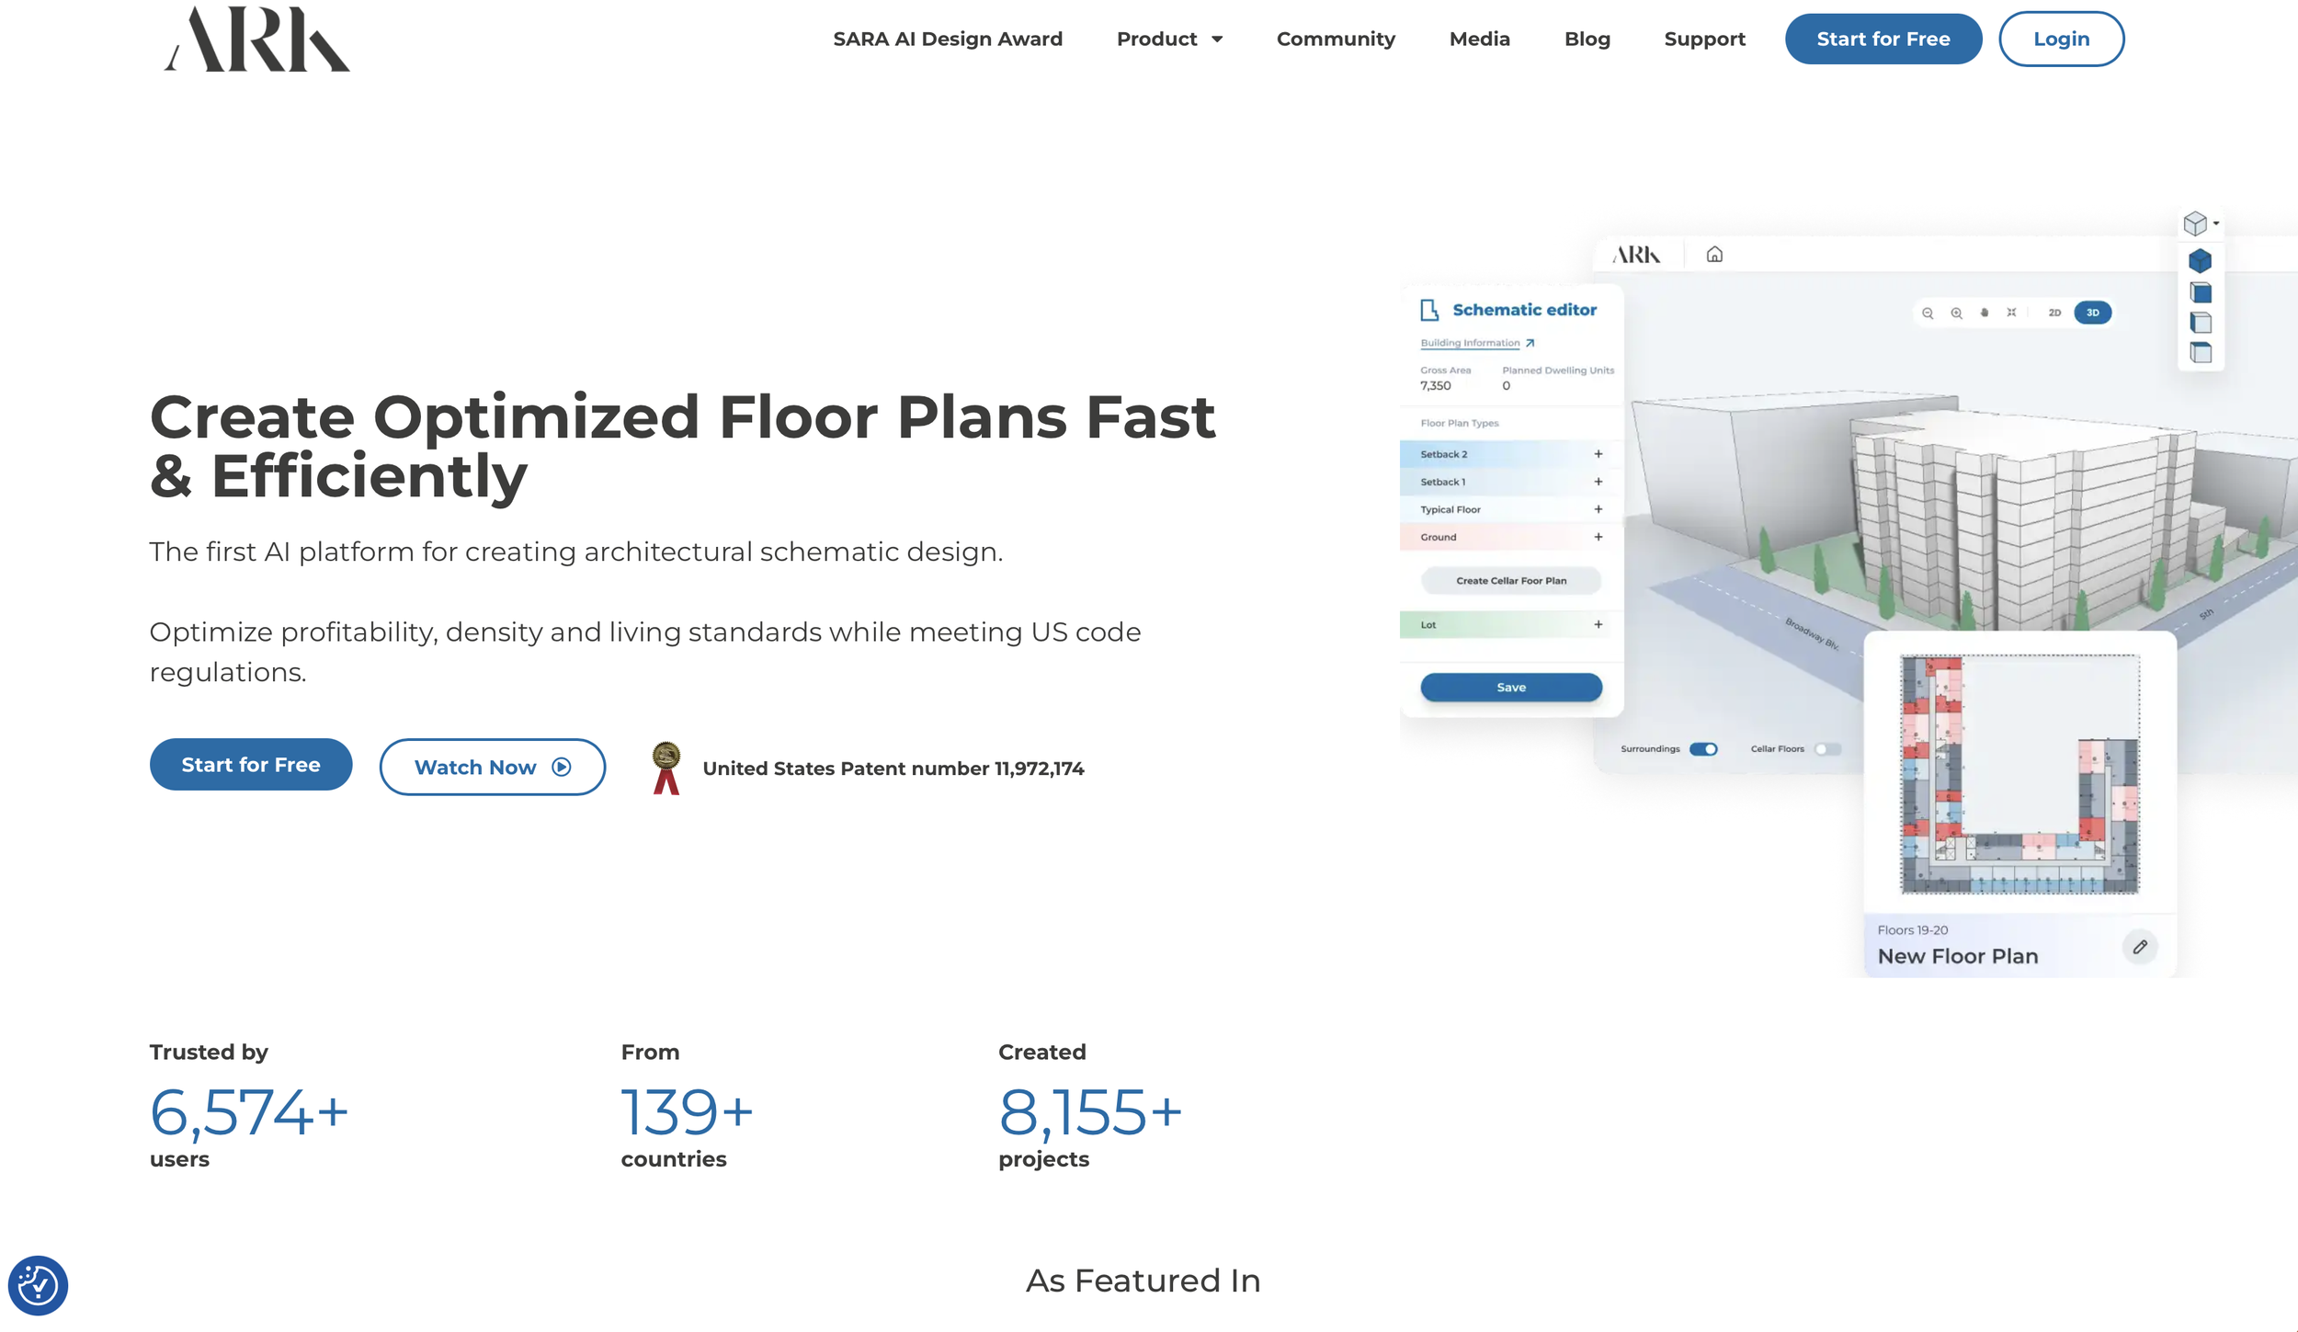
Task: Click the hero Start for Free button
Action: click(x=251, y=765)
